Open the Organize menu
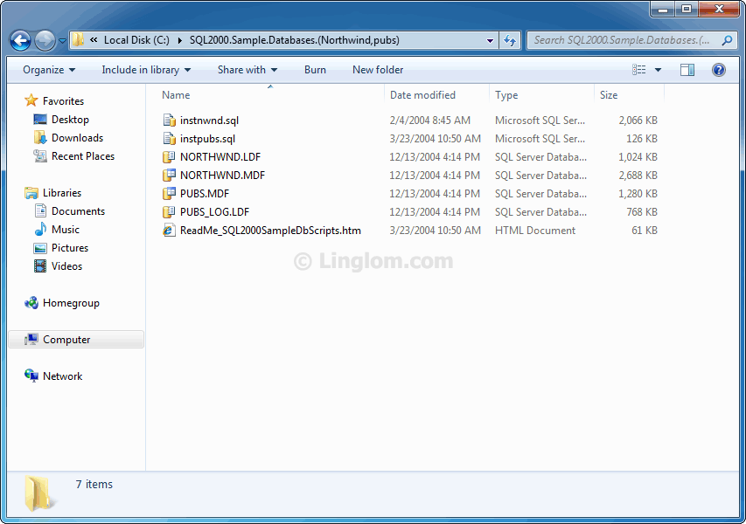This screenshot has height=524, width=746. (x=49, y=70)
